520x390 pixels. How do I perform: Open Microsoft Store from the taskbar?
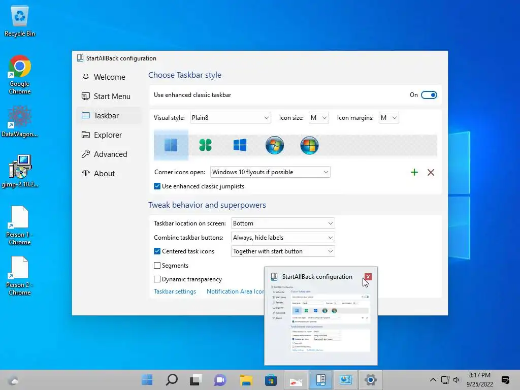(x=271, y=380)
